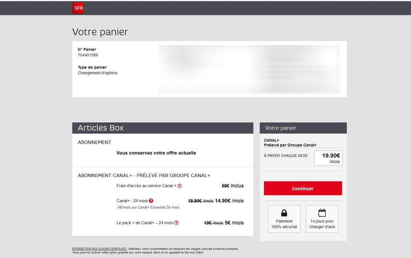Click the '-5€/mois sur Canal+ Essentiel' note
This screenshot has height=258, width=411.
[x=148, y=207]
